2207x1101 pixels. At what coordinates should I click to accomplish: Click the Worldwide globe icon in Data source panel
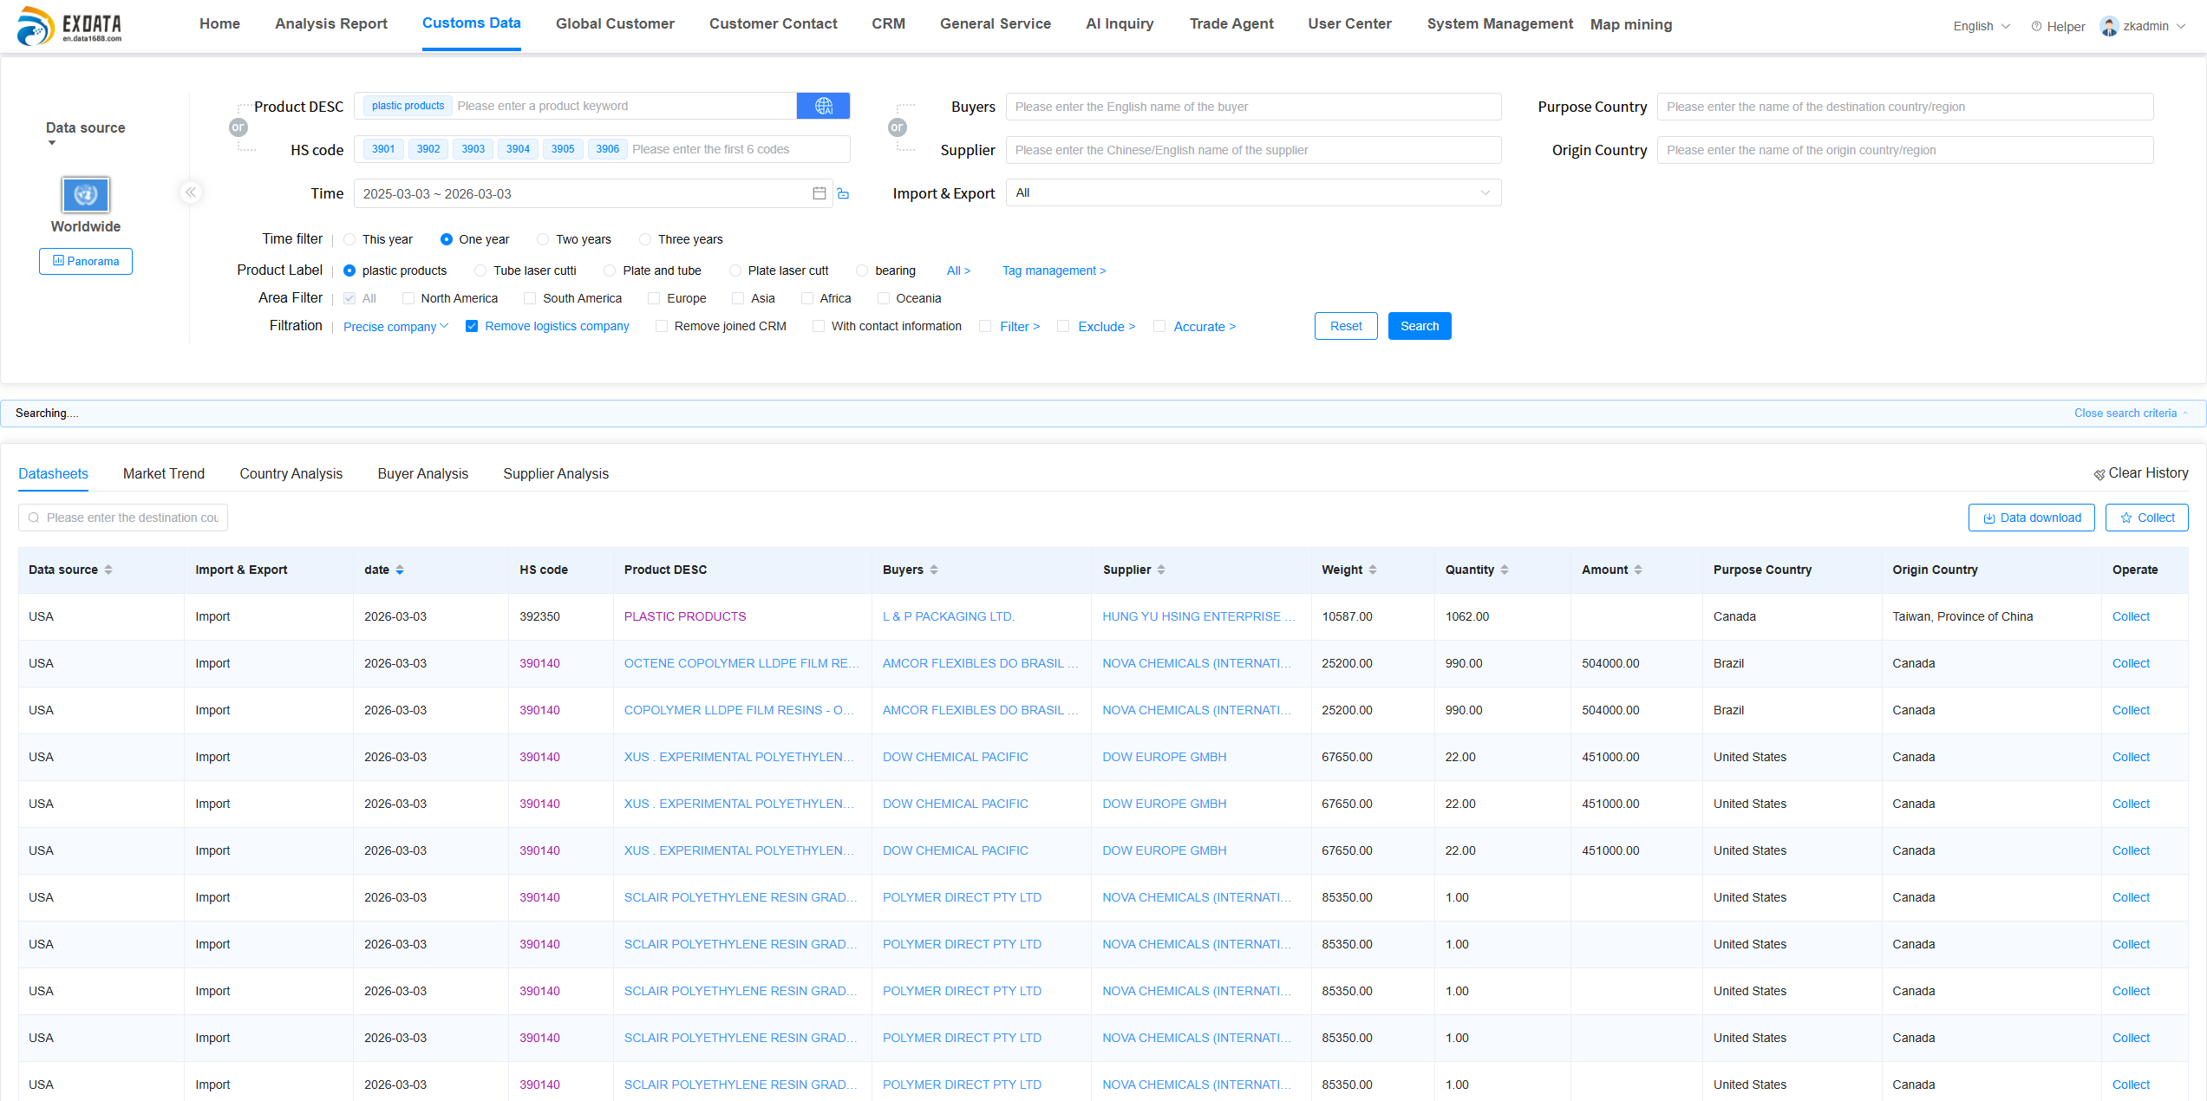[85, 194]
